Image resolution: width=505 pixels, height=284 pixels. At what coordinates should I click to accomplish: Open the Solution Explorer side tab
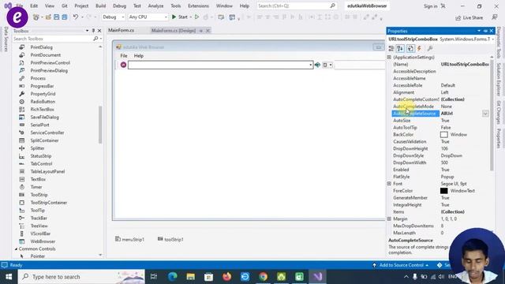point(499,79)
